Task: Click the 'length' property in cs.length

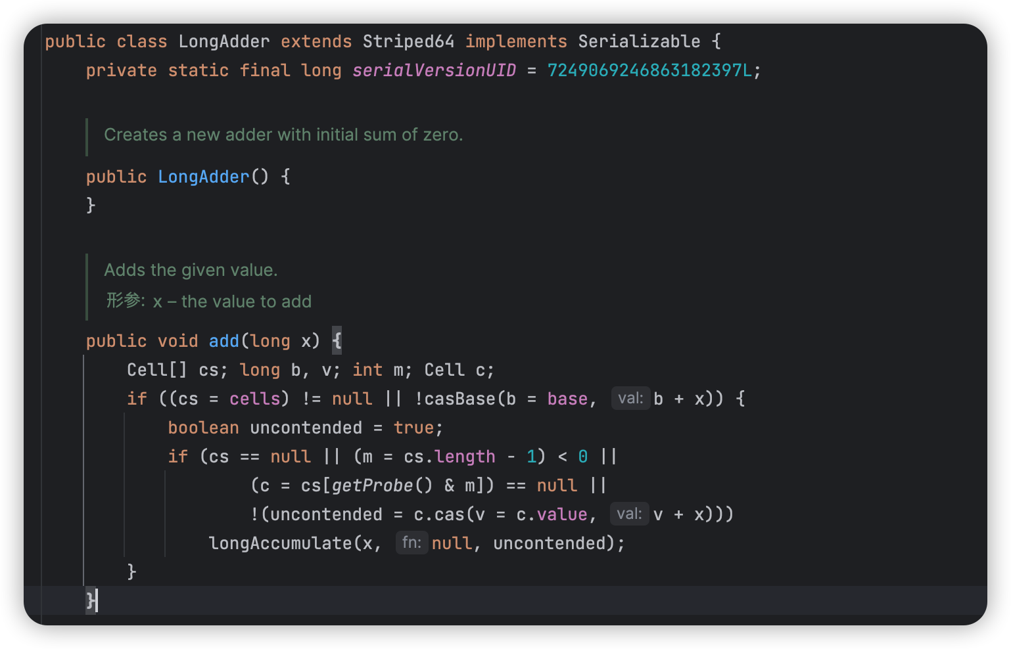Action: click(465, 457)
